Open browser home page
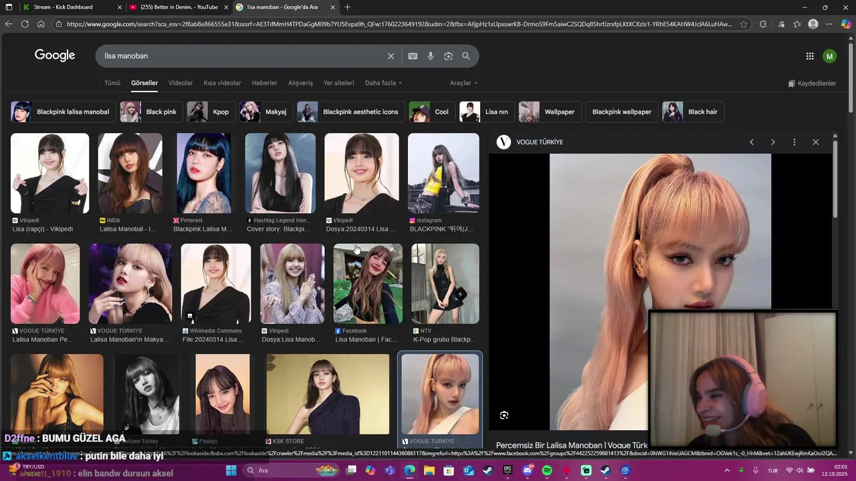856x481 pixels. 41,24
